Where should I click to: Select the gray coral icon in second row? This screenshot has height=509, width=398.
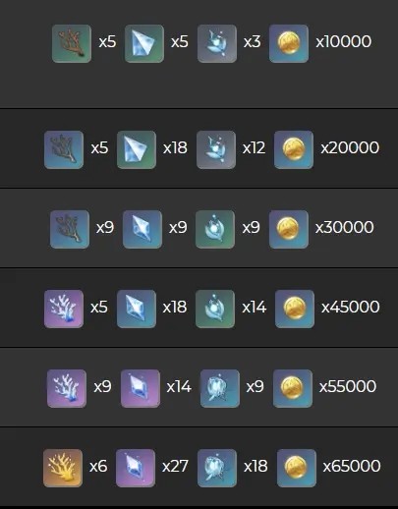pos(64,149)
